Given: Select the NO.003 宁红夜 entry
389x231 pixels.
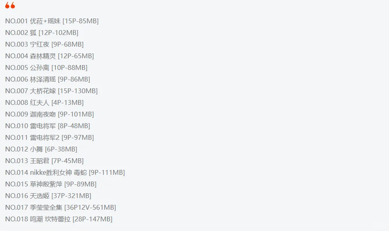Looking at the screenshot, I should pos(44,44).
